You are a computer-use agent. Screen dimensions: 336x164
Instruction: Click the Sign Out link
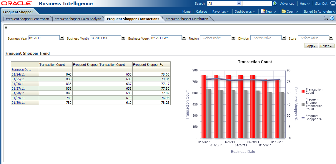[321, 4]
